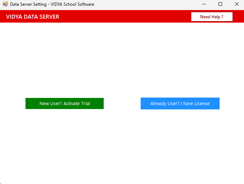Maximize the Data Server Setting window
The image size is (244, 184).
pyautogui.click(x=220, y=4)
